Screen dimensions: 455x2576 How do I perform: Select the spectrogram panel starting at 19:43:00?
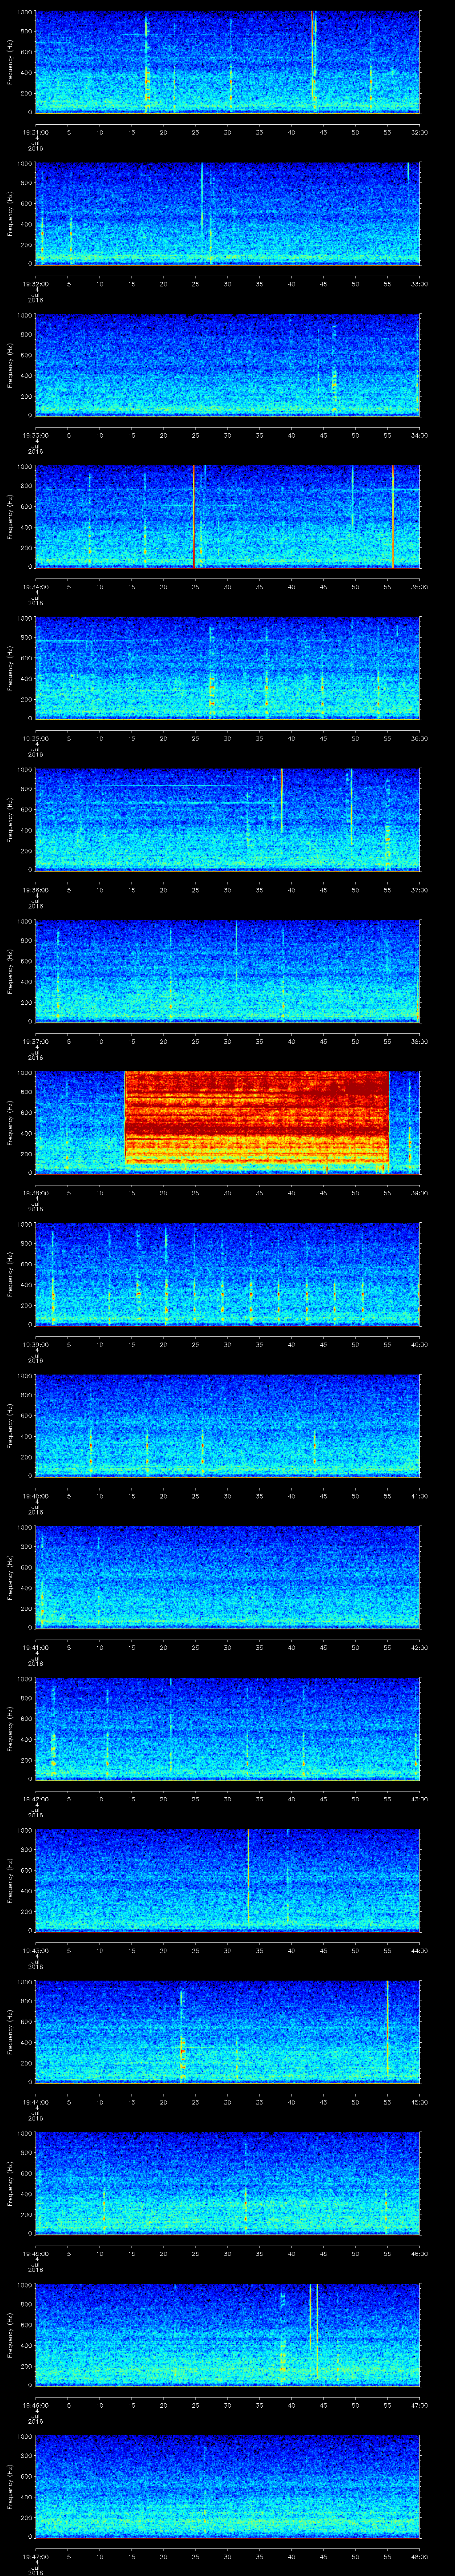coord(228,1880)
